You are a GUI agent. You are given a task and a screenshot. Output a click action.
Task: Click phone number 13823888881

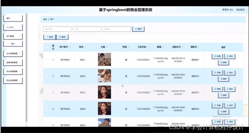point(143,60)
